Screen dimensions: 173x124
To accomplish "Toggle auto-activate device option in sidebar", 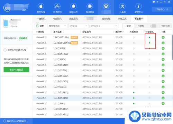I will (x=5, y=50).
